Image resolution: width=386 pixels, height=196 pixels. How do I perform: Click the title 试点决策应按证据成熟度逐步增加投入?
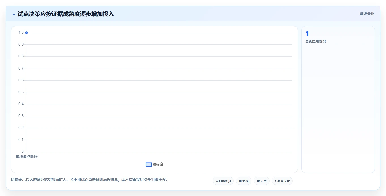pyautogui.click(x=66, y=14)
